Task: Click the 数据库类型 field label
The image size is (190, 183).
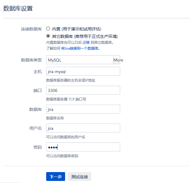Action: pos(31,60)
